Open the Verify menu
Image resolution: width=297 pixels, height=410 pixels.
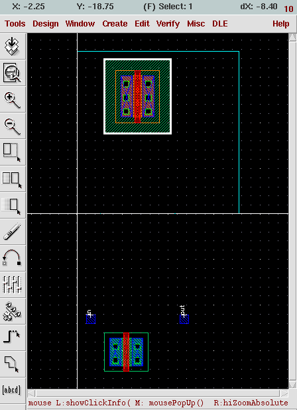[x=168, y=24]
